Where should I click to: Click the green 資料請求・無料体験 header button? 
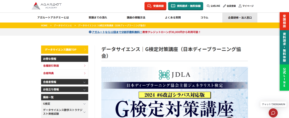(x=186, y=6)
